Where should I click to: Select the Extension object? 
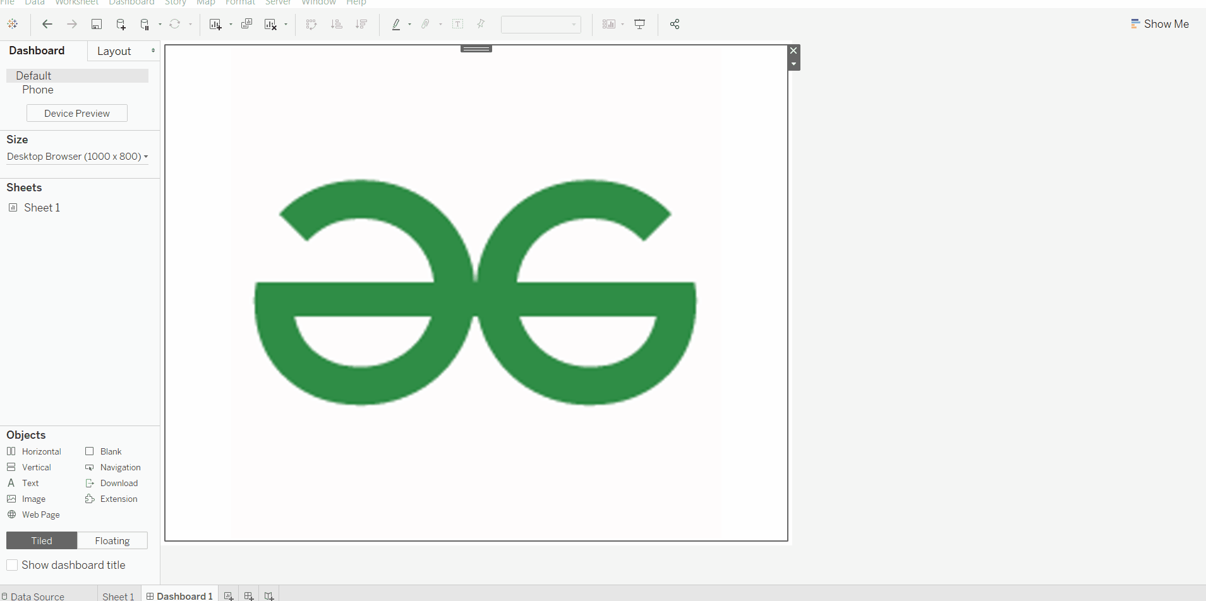coord(111,499)
